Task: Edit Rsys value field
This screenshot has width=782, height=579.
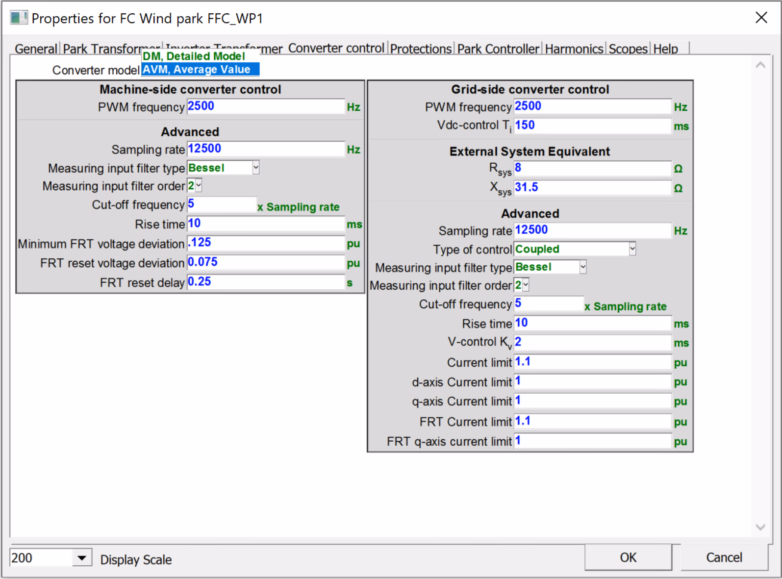Action: [x=592, y=168]
